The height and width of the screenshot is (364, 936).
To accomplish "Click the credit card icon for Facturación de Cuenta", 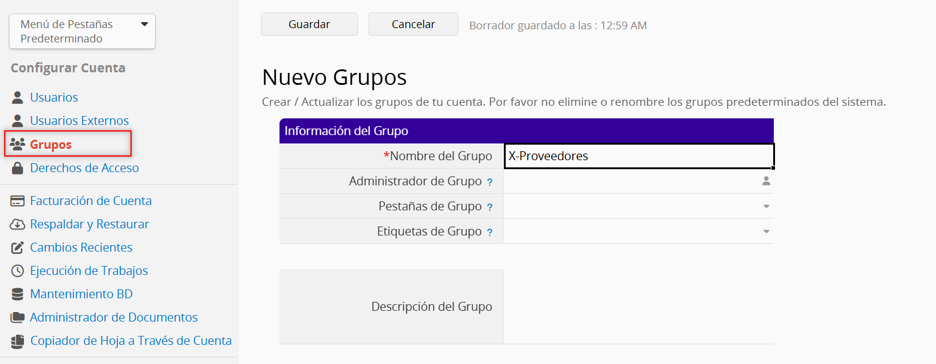I will [18, 201].
